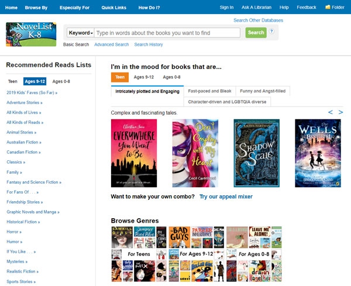The width and height of the screenshot is (351, 286).
Task: Open the For Ages 9-12 genre collage
Action: (x=197, y=254)
